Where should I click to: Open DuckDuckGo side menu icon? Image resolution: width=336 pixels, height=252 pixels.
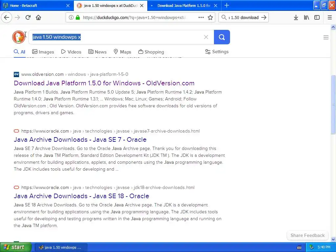(326, 37)
